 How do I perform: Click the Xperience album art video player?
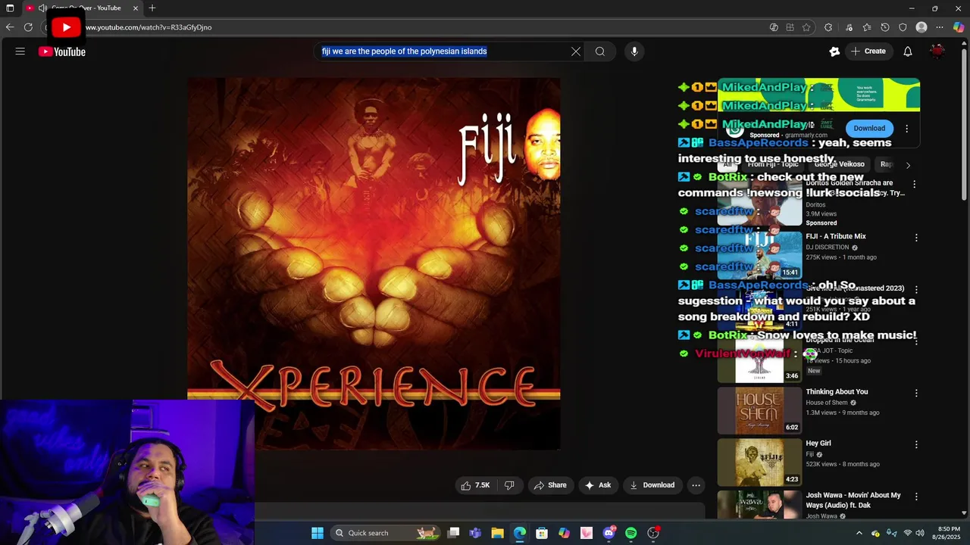tap(374, 263)
